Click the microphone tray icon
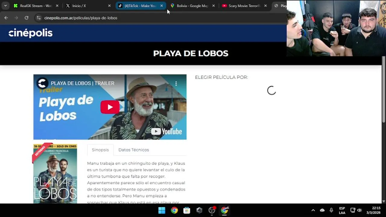 (331, 210)
